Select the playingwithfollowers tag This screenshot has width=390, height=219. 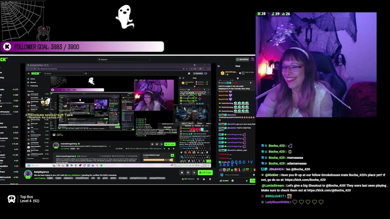pyautogui.click(x=157, y=178)
